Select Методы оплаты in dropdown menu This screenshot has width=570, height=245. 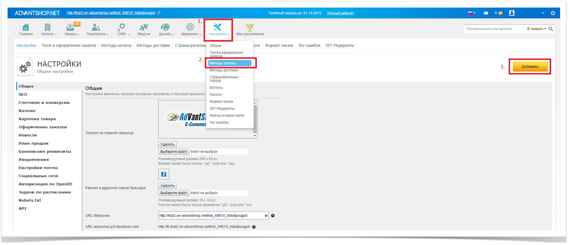229,63
